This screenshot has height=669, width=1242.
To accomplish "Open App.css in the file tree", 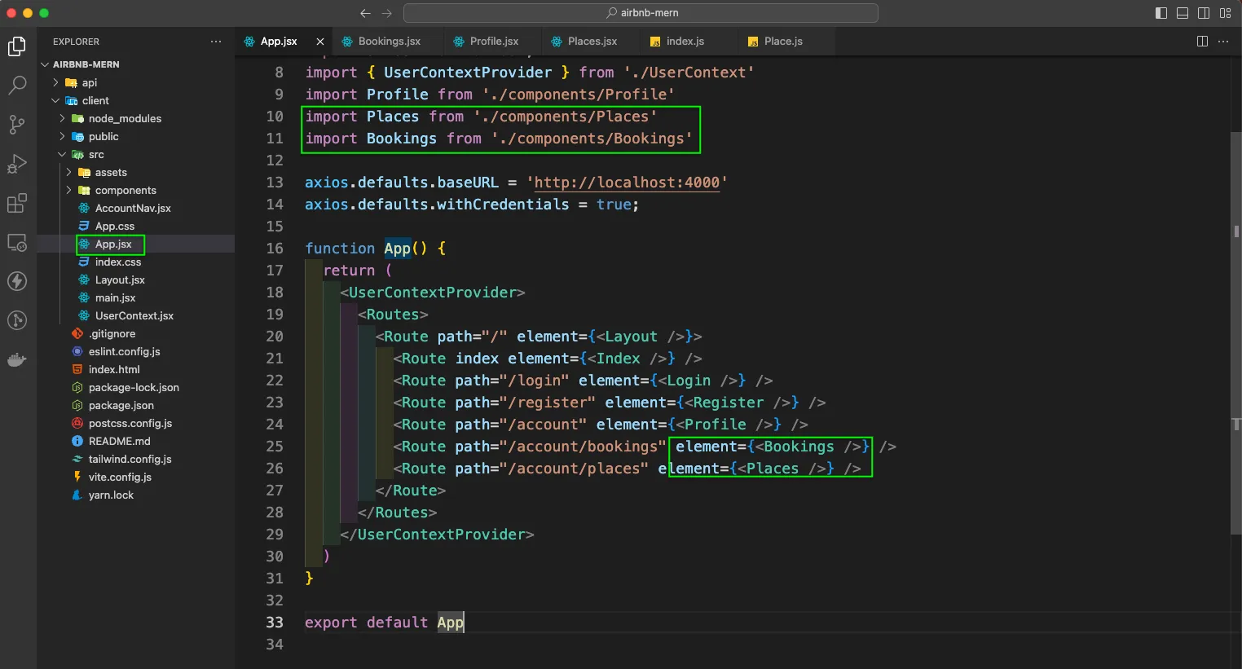I will pos(115,226).
